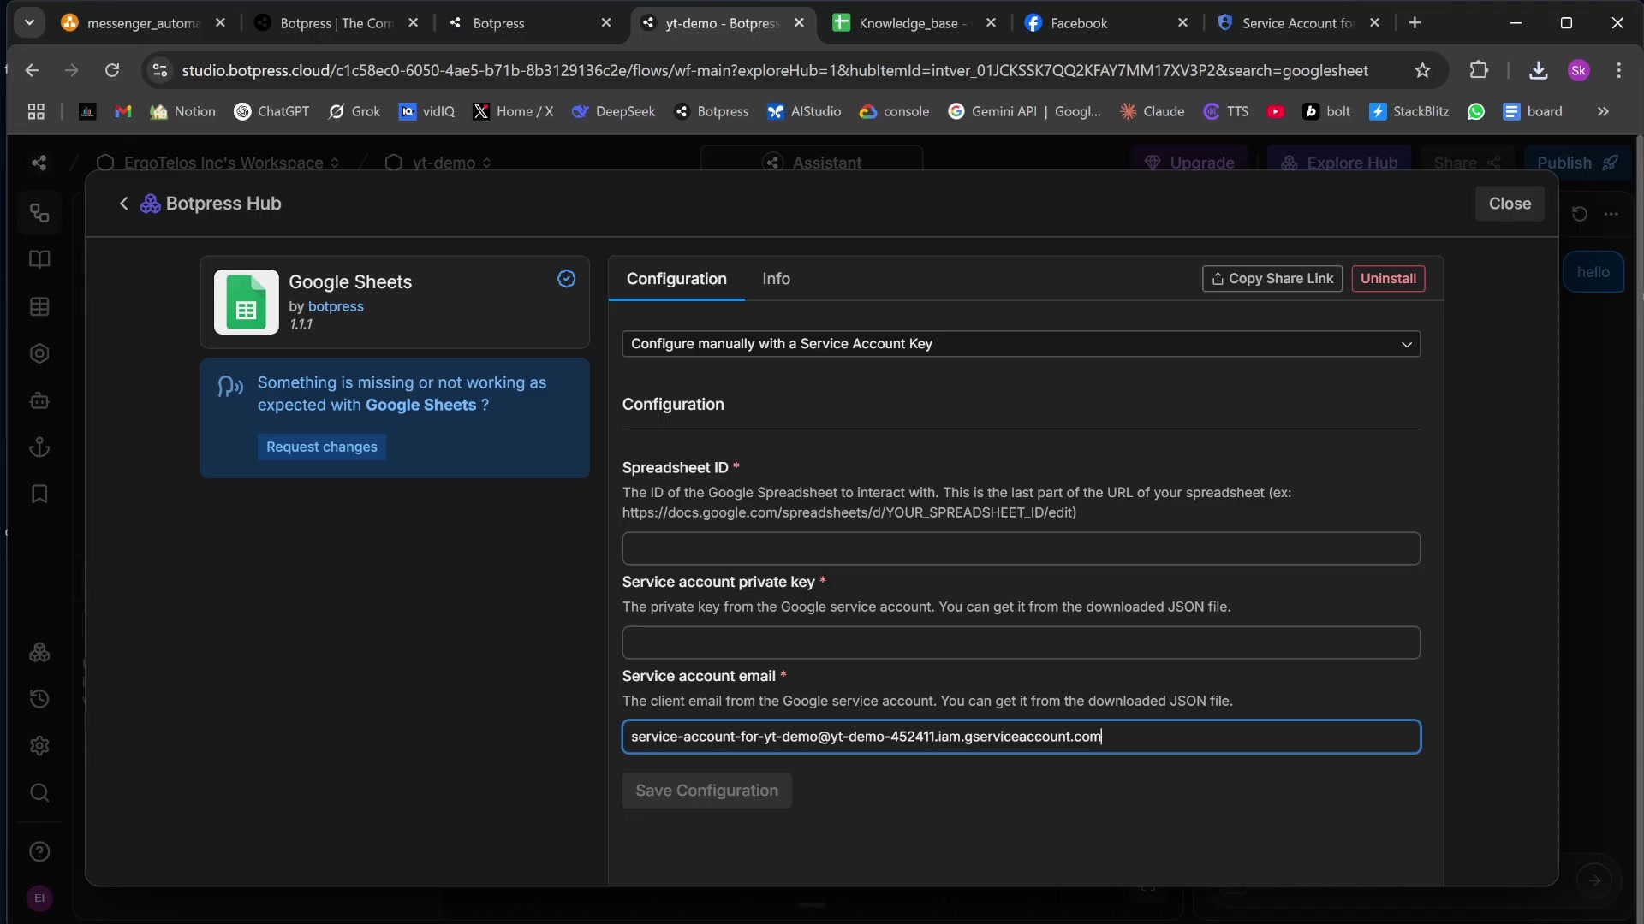Click the Spreadsheet ID input field
The width and height of the screenshot is (1644, 924).
[x=1021, y=548]
